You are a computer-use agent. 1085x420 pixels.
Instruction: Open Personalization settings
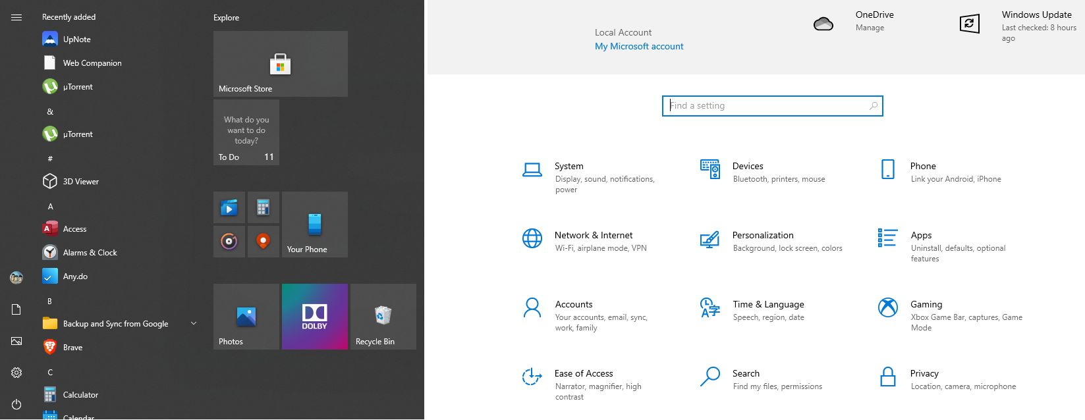(771, 241)
